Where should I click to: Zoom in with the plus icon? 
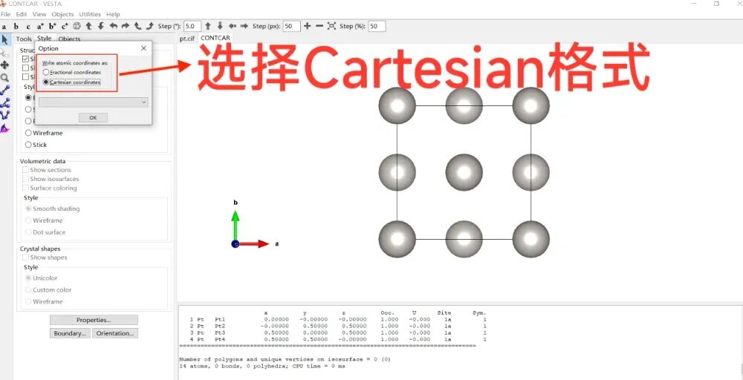point(307,26)
